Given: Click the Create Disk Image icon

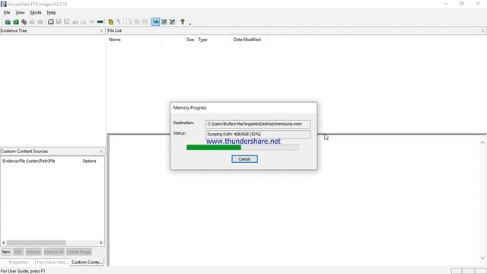Looking at the screenshot, I should click(x=50, y=22).
